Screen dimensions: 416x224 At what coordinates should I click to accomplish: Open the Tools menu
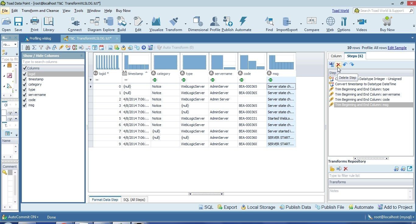point(79,11)
